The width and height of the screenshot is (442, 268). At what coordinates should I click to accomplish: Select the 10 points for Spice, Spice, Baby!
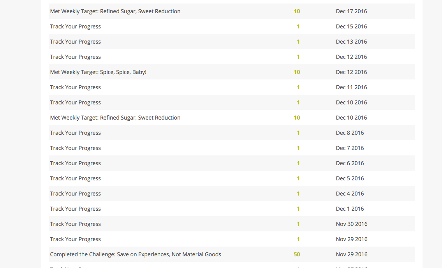297,72
